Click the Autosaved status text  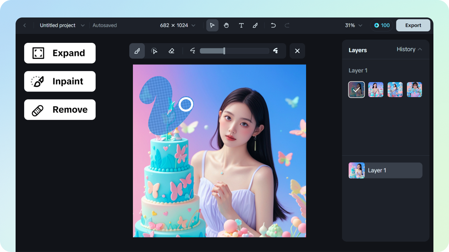coord(105,26)
